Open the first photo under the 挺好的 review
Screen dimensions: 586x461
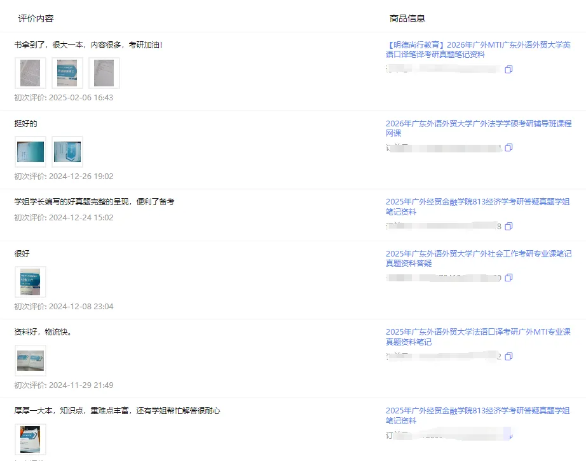tap(30, 151)
